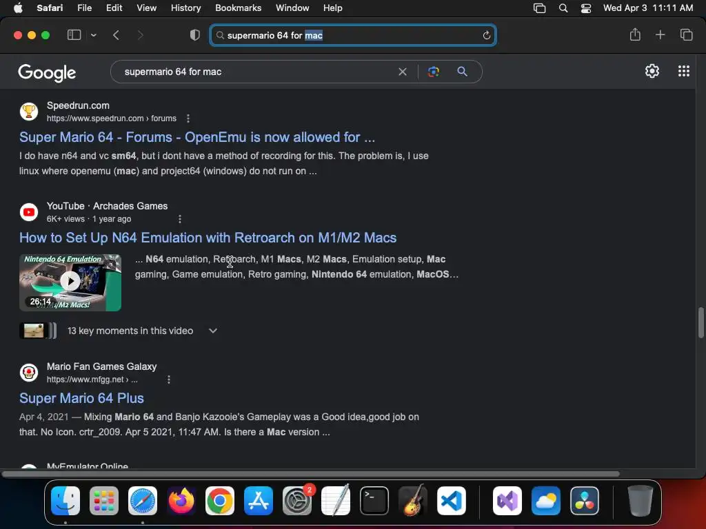
Task: Click the YouTube favicon on video result
Action: click(29, 212)
